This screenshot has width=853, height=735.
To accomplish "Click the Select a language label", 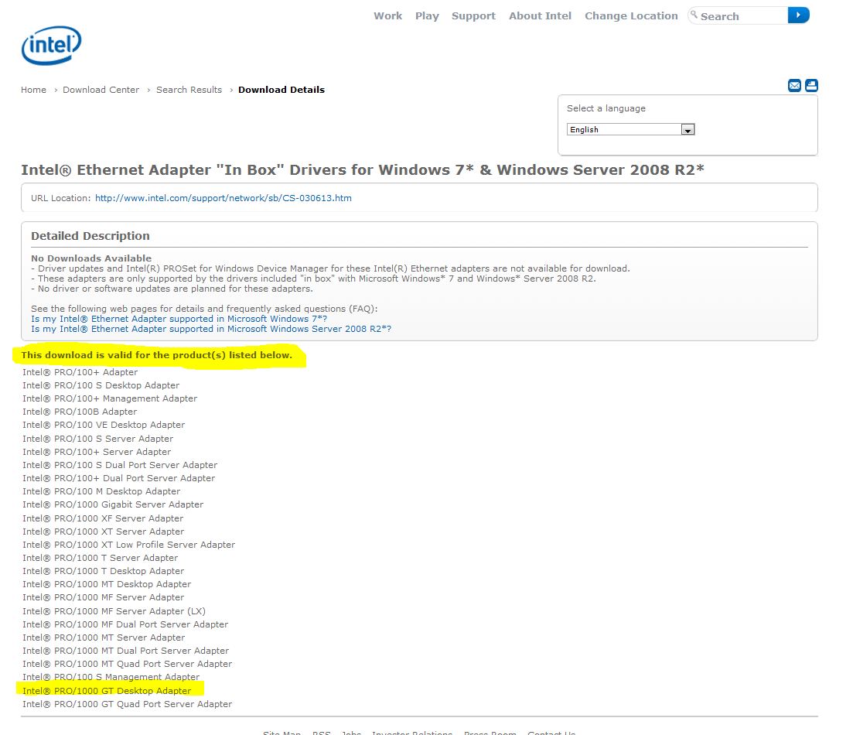I will [606, 108].
